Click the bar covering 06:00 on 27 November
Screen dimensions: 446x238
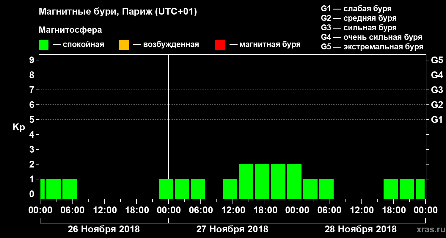(x=198, y=189)
